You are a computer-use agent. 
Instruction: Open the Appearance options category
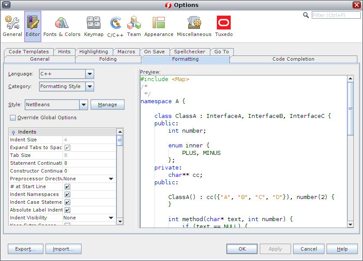coord(159,26)
